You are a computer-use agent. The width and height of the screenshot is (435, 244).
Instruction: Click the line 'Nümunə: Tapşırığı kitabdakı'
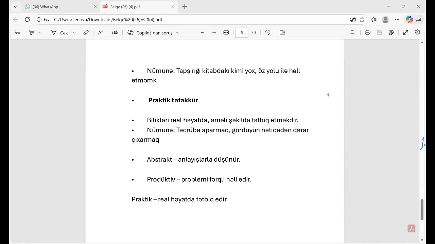[x=223, y=71]
